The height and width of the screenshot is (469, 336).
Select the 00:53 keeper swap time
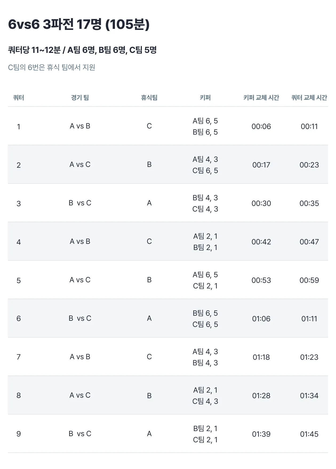coord(261,280)
